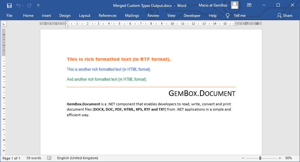Image resolution: width=300 pixels, height=162 pixels.
Task: Click the Share button
Action: 285,16
